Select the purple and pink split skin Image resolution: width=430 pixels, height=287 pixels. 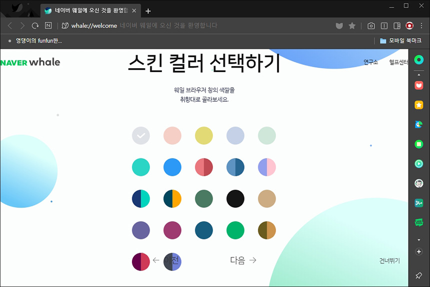[x=267, y=167]
